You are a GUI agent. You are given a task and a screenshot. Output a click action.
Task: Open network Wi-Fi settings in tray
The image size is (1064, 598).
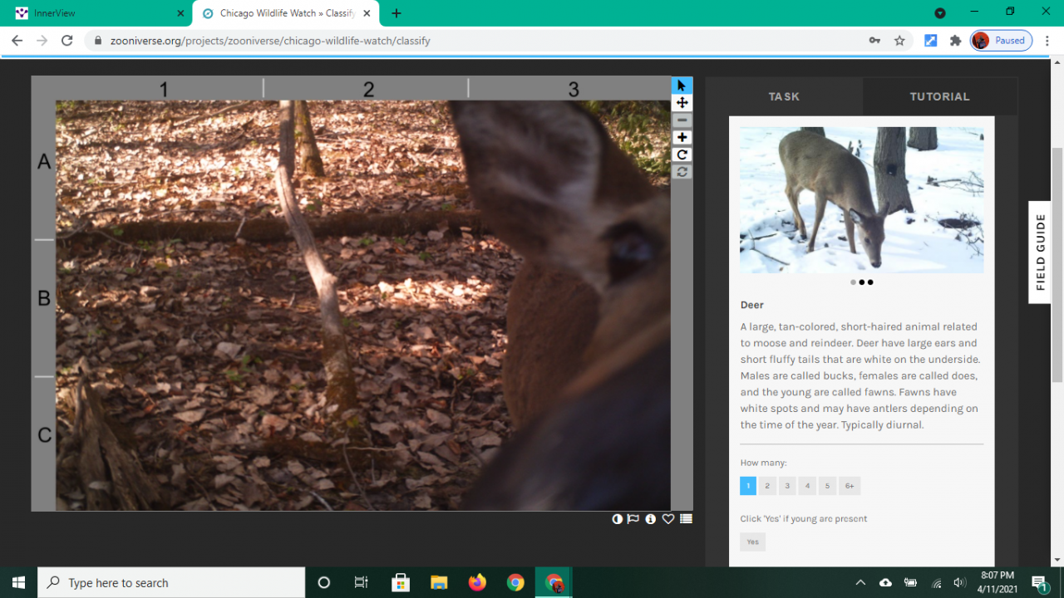click(936, 582)
